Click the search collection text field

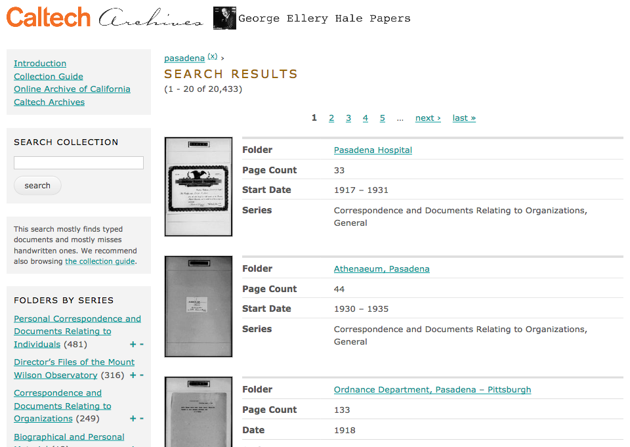pyautogui.click(x=79, y=163)
